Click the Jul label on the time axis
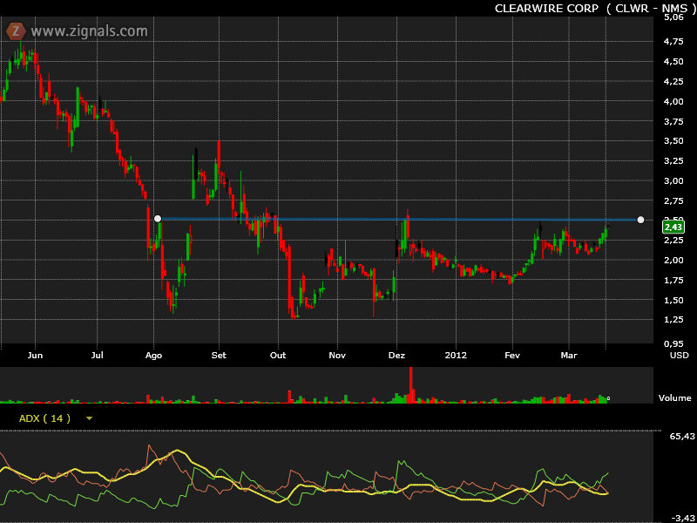Viewport: 697px width, 523px height. click(x=97, y=356)
